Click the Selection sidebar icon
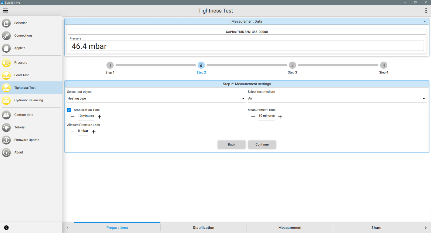The image size is (431, 233). 6,23
